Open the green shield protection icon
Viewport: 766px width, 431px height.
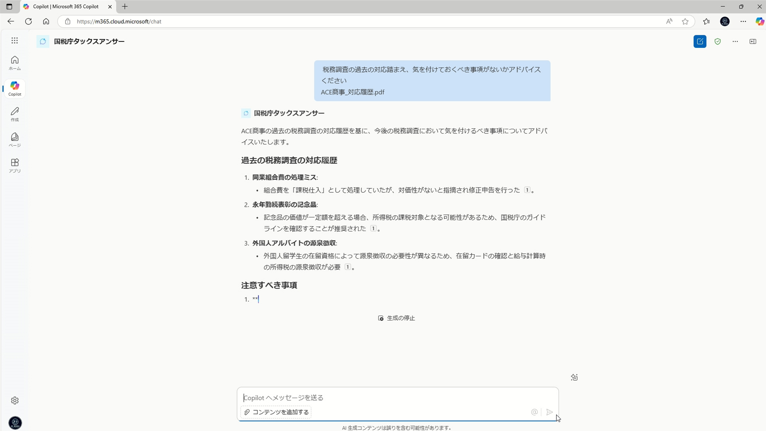pyautogui.click(x=718, y=42)
